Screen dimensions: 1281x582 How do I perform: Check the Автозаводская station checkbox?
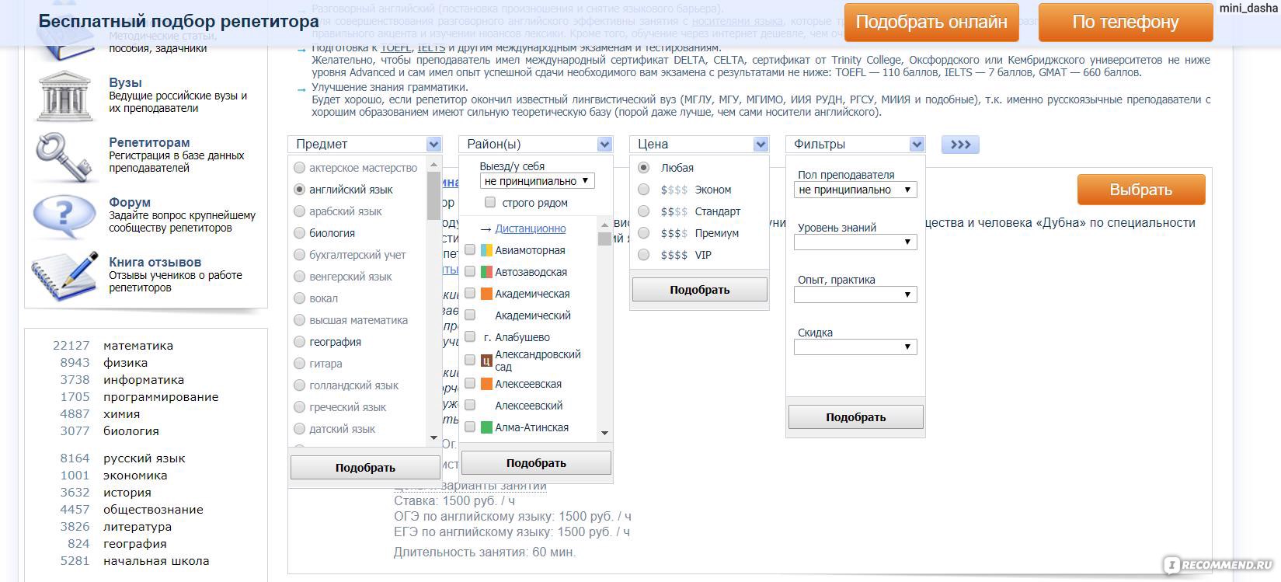(x=469, y=272)
